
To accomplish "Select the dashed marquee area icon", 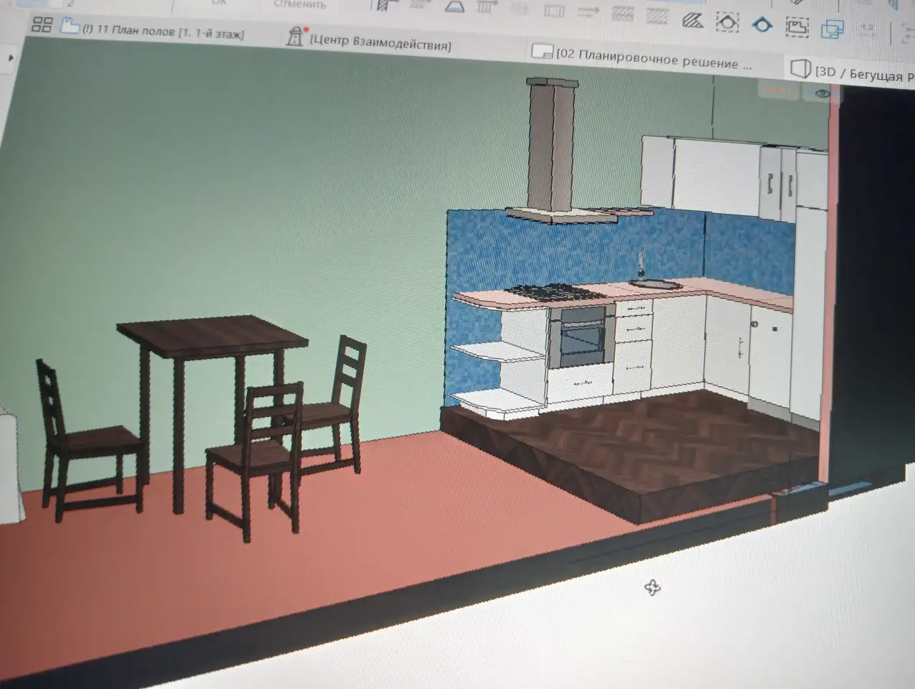I will tap(797, 27).
